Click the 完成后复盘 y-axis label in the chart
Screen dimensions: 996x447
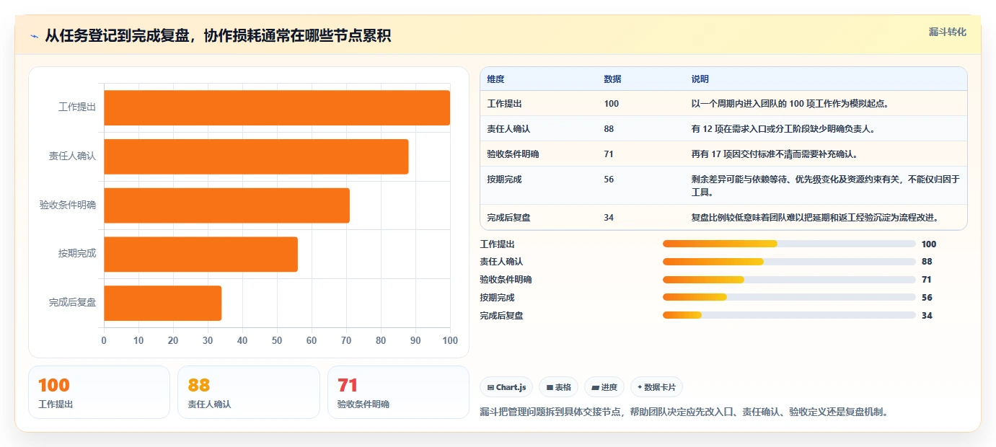pyautogui.click(x=72, y=303)
